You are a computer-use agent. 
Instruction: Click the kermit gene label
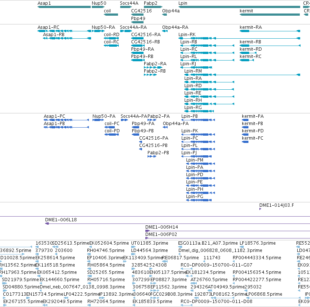[246, 11]
